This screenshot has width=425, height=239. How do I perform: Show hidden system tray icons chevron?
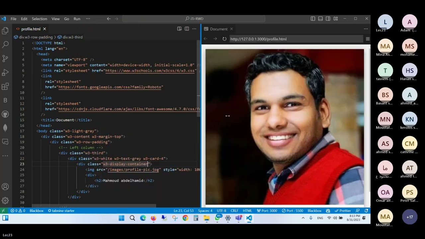(x=303, y=218)
